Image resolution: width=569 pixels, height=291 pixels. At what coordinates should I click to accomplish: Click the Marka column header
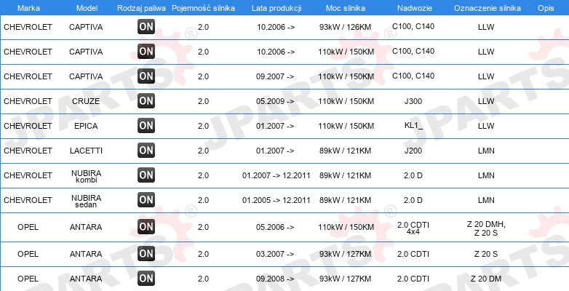click(28, 8)
